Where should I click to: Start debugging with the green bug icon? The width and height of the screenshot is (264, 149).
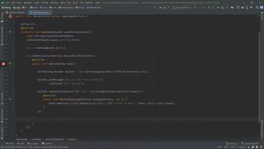click(209, 7)
